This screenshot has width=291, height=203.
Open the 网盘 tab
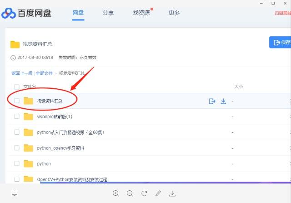78,13
